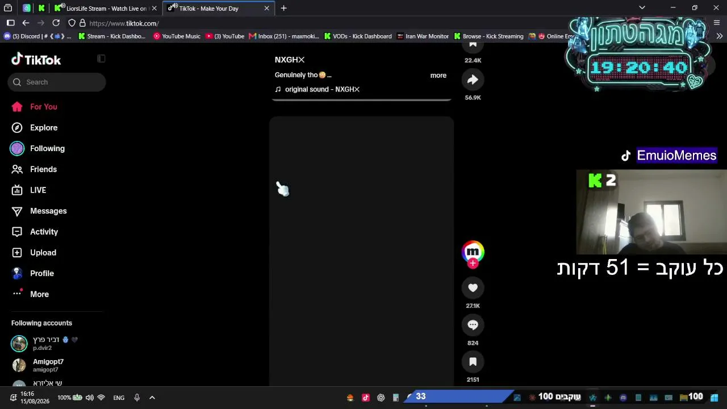Open a new browser tab
727x409 pixels.
coord(283,9)
